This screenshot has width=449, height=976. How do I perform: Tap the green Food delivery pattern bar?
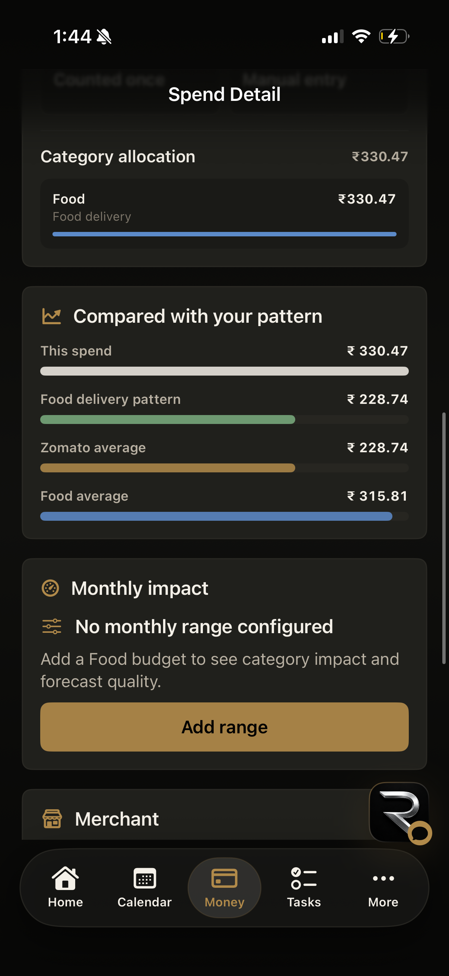click(168, 420)
